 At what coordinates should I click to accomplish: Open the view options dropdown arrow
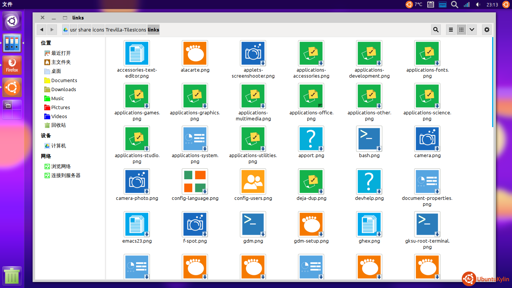(x=472, y=30)
